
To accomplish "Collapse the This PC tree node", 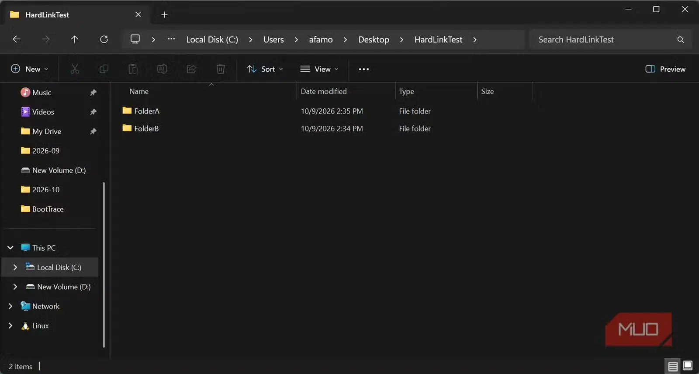I will click(x=10, y=248).
